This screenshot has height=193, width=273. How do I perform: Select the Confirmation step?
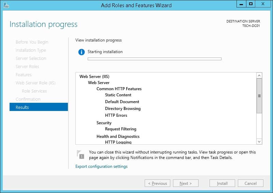28,99
